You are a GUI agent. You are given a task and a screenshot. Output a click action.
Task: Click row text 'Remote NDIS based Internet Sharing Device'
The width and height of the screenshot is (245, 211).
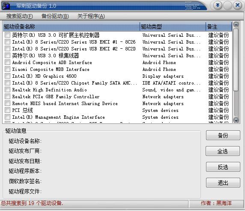[x=65, y=103]
